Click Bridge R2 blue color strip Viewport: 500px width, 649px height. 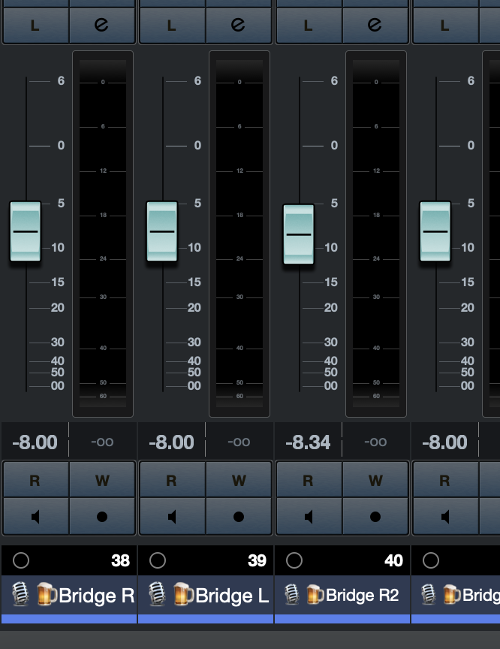click(342, 619)
